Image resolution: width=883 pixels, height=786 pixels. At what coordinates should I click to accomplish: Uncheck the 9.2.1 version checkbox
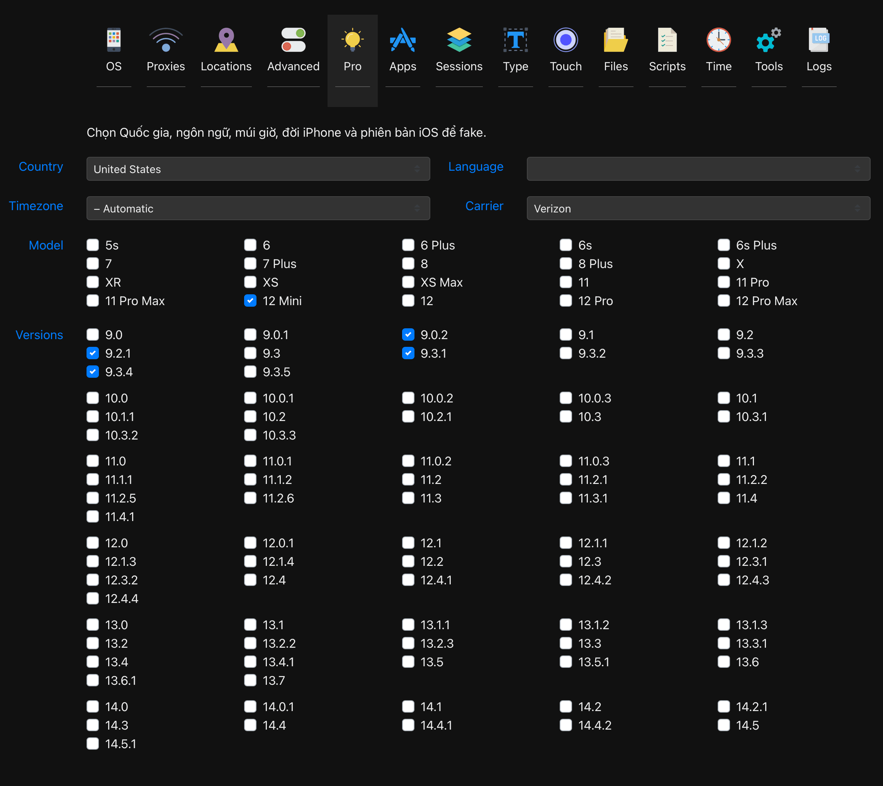coord(92,353)
